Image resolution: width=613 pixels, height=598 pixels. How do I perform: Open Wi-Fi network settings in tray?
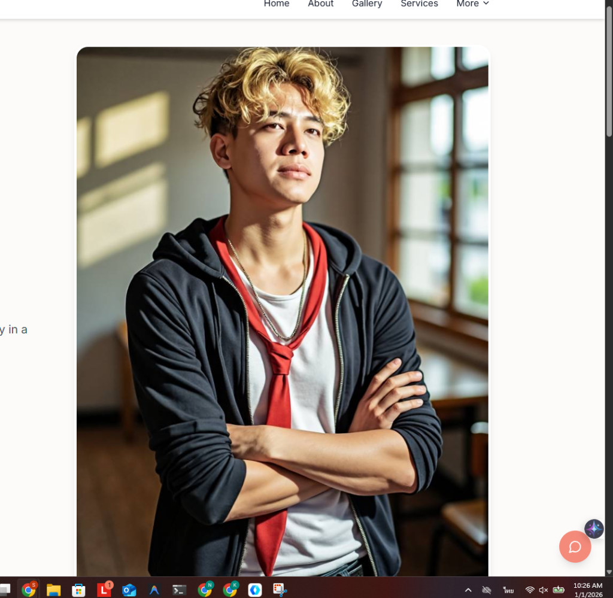[x=530, y=590]
